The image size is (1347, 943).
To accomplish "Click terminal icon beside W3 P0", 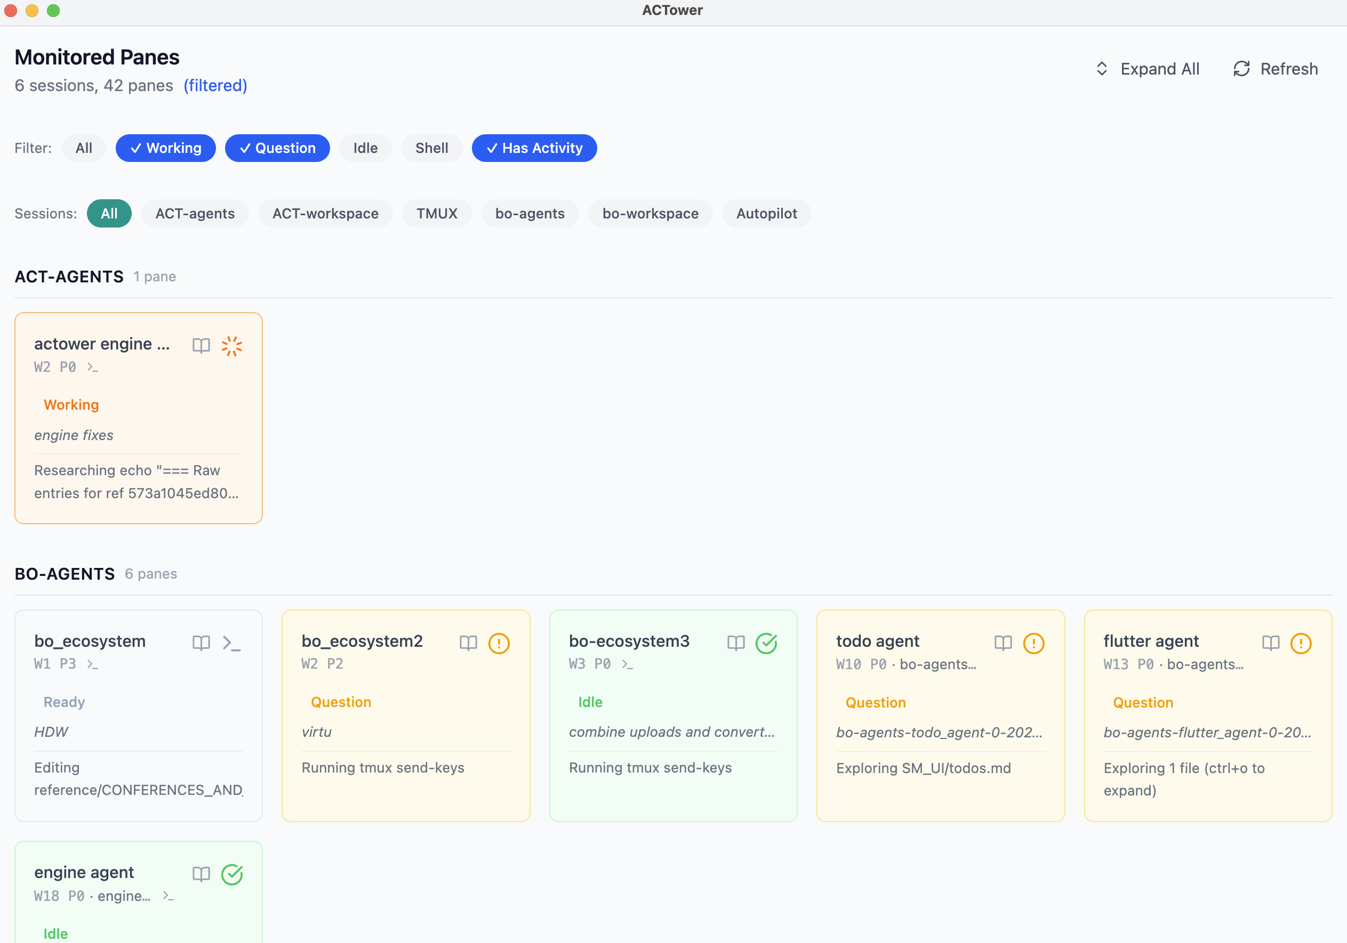I will pos(627,664).
